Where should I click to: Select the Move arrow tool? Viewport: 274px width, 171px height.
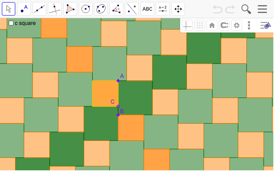9,9
